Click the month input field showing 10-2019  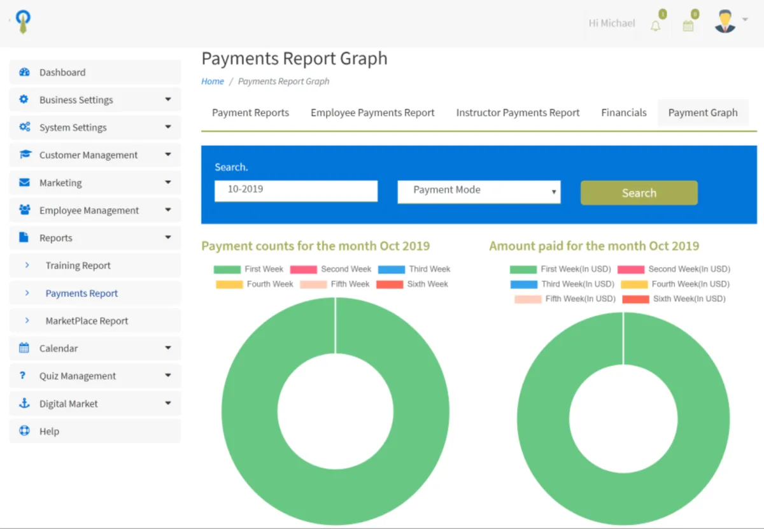coord(295,190)
